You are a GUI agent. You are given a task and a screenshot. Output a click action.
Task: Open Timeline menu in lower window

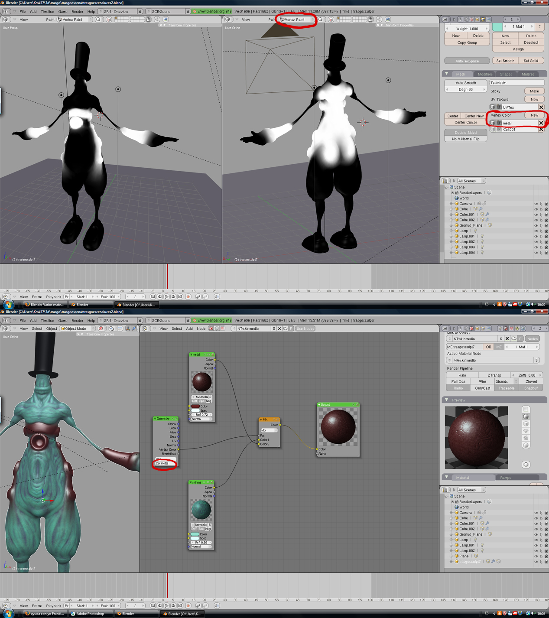[47, 321]
